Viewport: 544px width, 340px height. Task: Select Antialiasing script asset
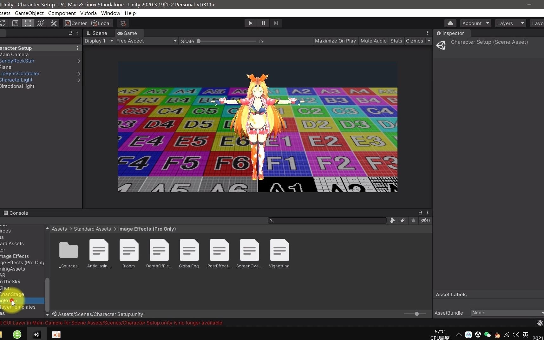coord(99,253)
